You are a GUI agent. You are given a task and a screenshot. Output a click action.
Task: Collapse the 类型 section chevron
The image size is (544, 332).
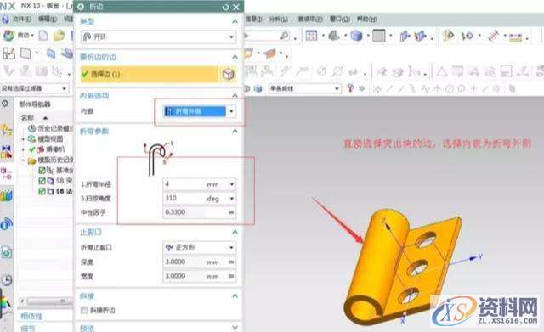tap(235, 21)
